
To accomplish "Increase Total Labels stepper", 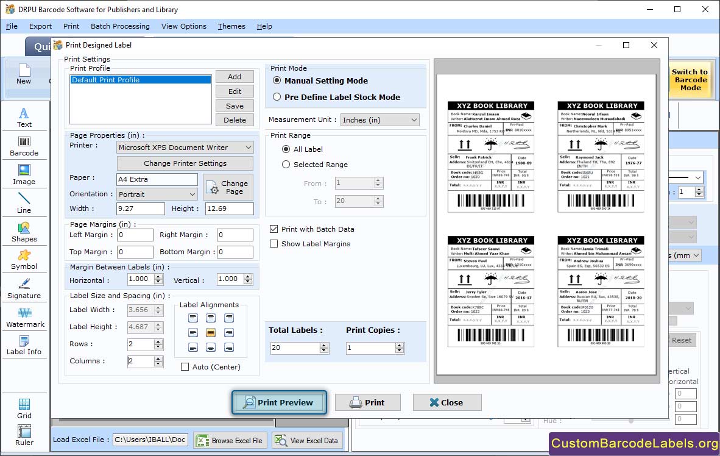I will pos(324,345).
